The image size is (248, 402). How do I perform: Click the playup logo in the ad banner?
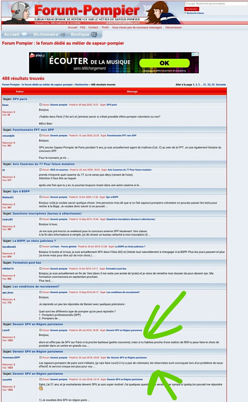tap(37, 55)
